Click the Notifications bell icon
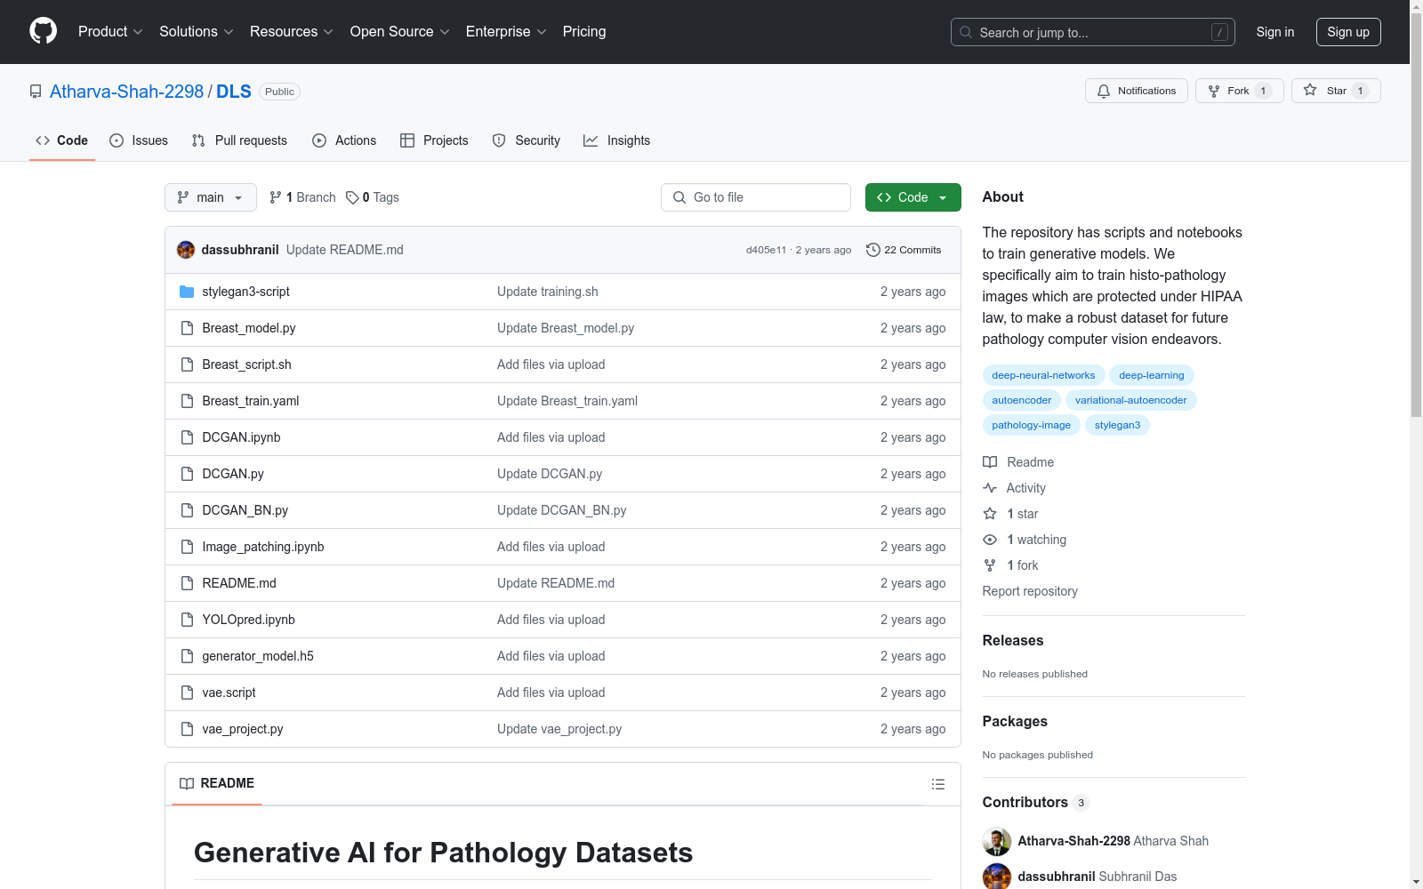Image resolution: width=1423 pixels, height=889 pixels. coord(1104,91)
